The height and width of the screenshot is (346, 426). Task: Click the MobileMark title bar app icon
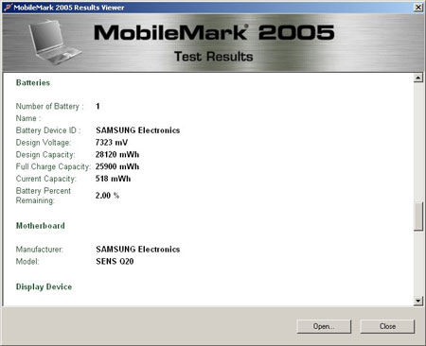8,8
